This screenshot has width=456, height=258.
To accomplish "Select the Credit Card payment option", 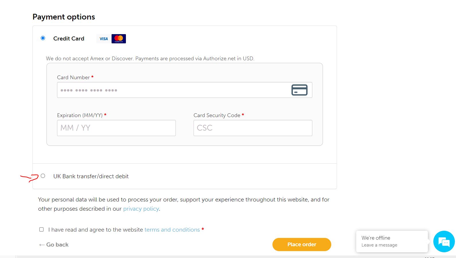I will point(43,38).
